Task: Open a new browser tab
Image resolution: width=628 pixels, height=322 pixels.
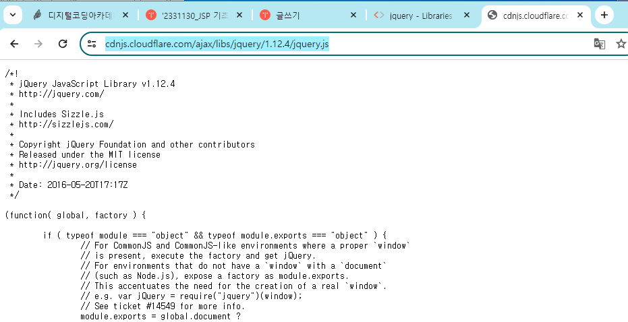Action: (x=604, y=15)
